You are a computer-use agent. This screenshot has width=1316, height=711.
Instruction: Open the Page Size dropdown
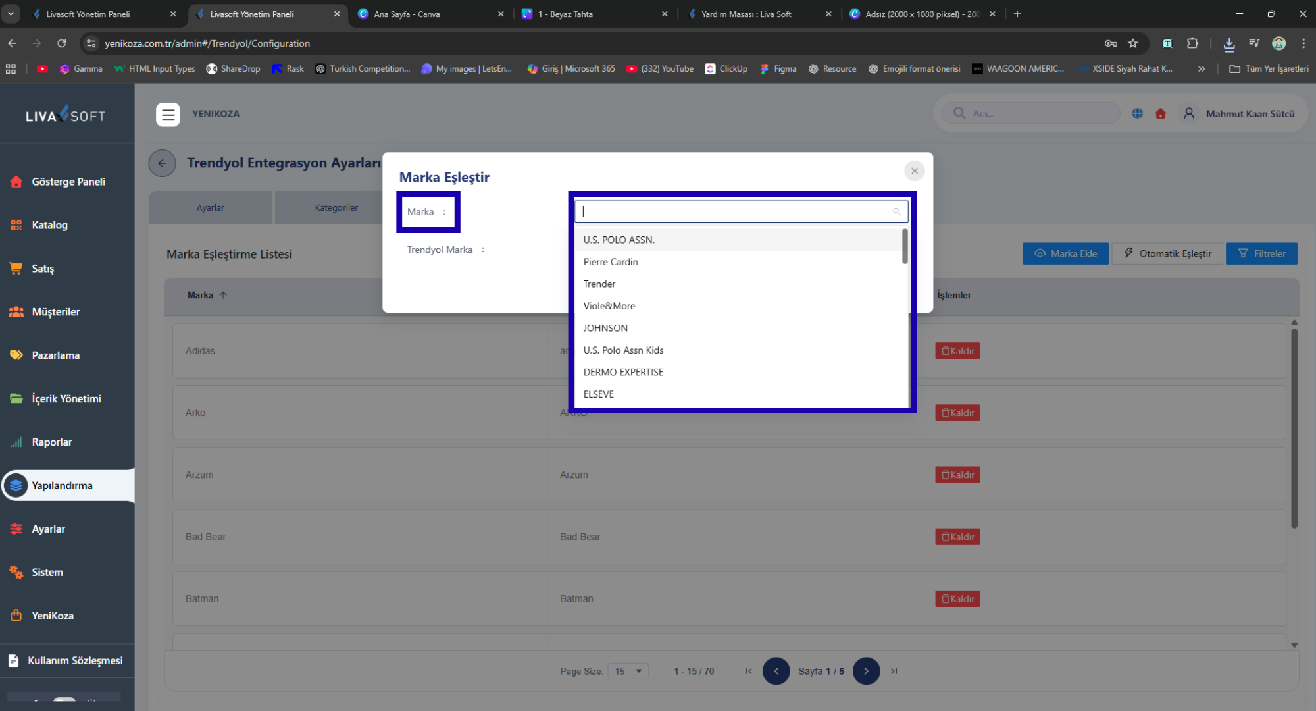628,671
